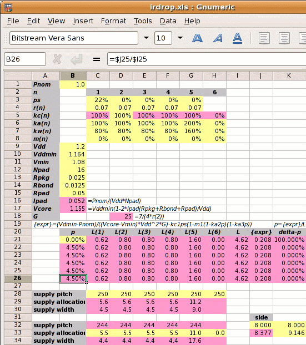This screenshot has width=306, height=345.
Task: Select the 11.2 supply allocation cell
Action: coord(191,302)
